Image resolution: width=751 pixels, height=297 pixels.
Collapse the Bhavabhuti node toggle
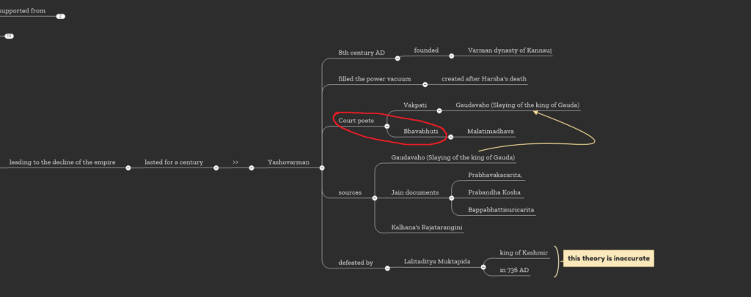click(x=450, y=137)
